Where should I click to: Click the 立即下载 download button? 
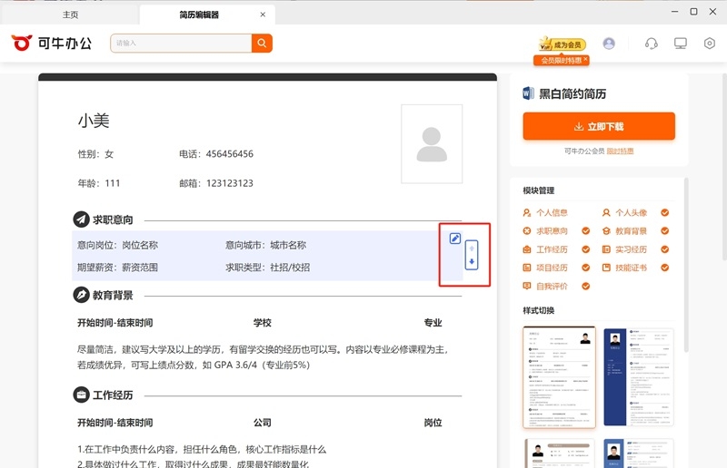[599, 126]
